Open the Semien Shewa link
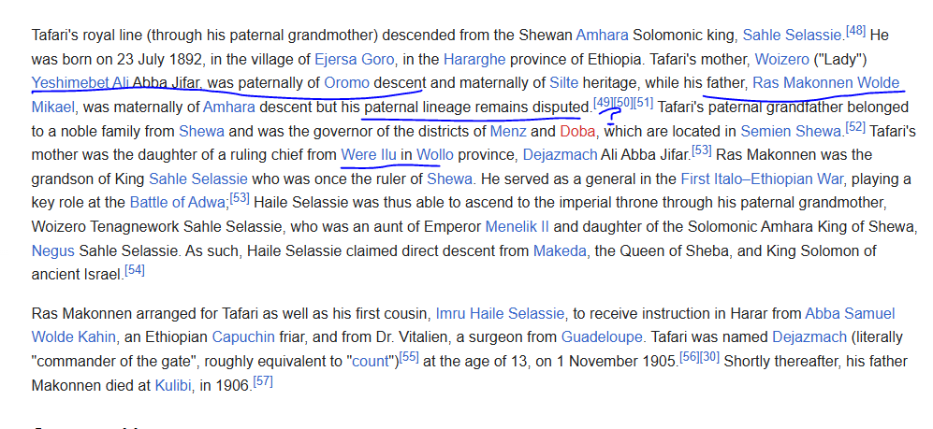 (792, 131)
